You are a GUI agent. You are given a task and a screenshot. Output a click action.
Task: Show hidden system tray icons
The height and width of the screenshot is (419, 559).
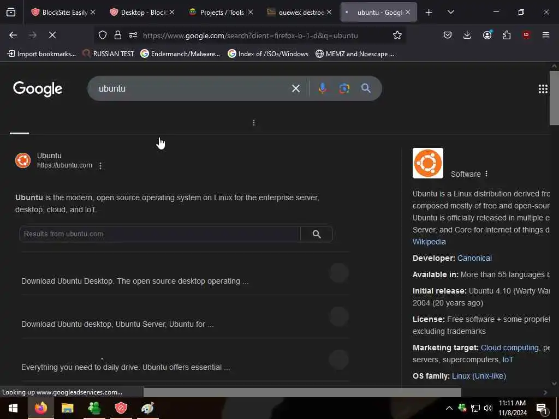pos(449,408)
